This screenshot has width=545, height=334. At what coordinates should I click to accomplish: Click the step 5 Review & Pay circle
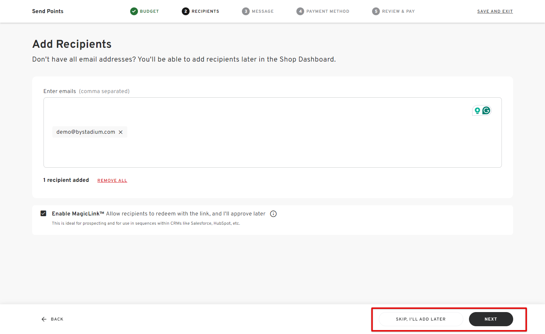pyautogui.click(x=376, y=11)
